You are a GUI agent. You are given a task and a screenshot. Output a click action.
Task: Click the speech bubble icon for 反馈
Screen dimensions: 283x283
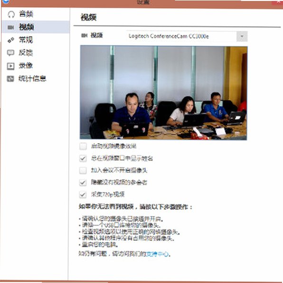(10, 53)
